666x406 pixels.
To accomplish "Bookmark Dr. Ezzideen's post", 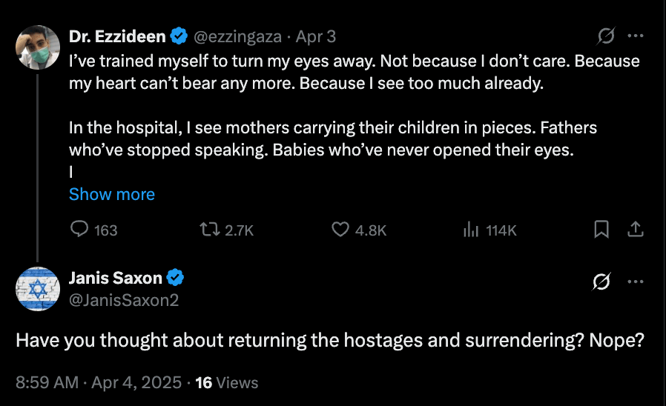I will click(x=602, y=230).
